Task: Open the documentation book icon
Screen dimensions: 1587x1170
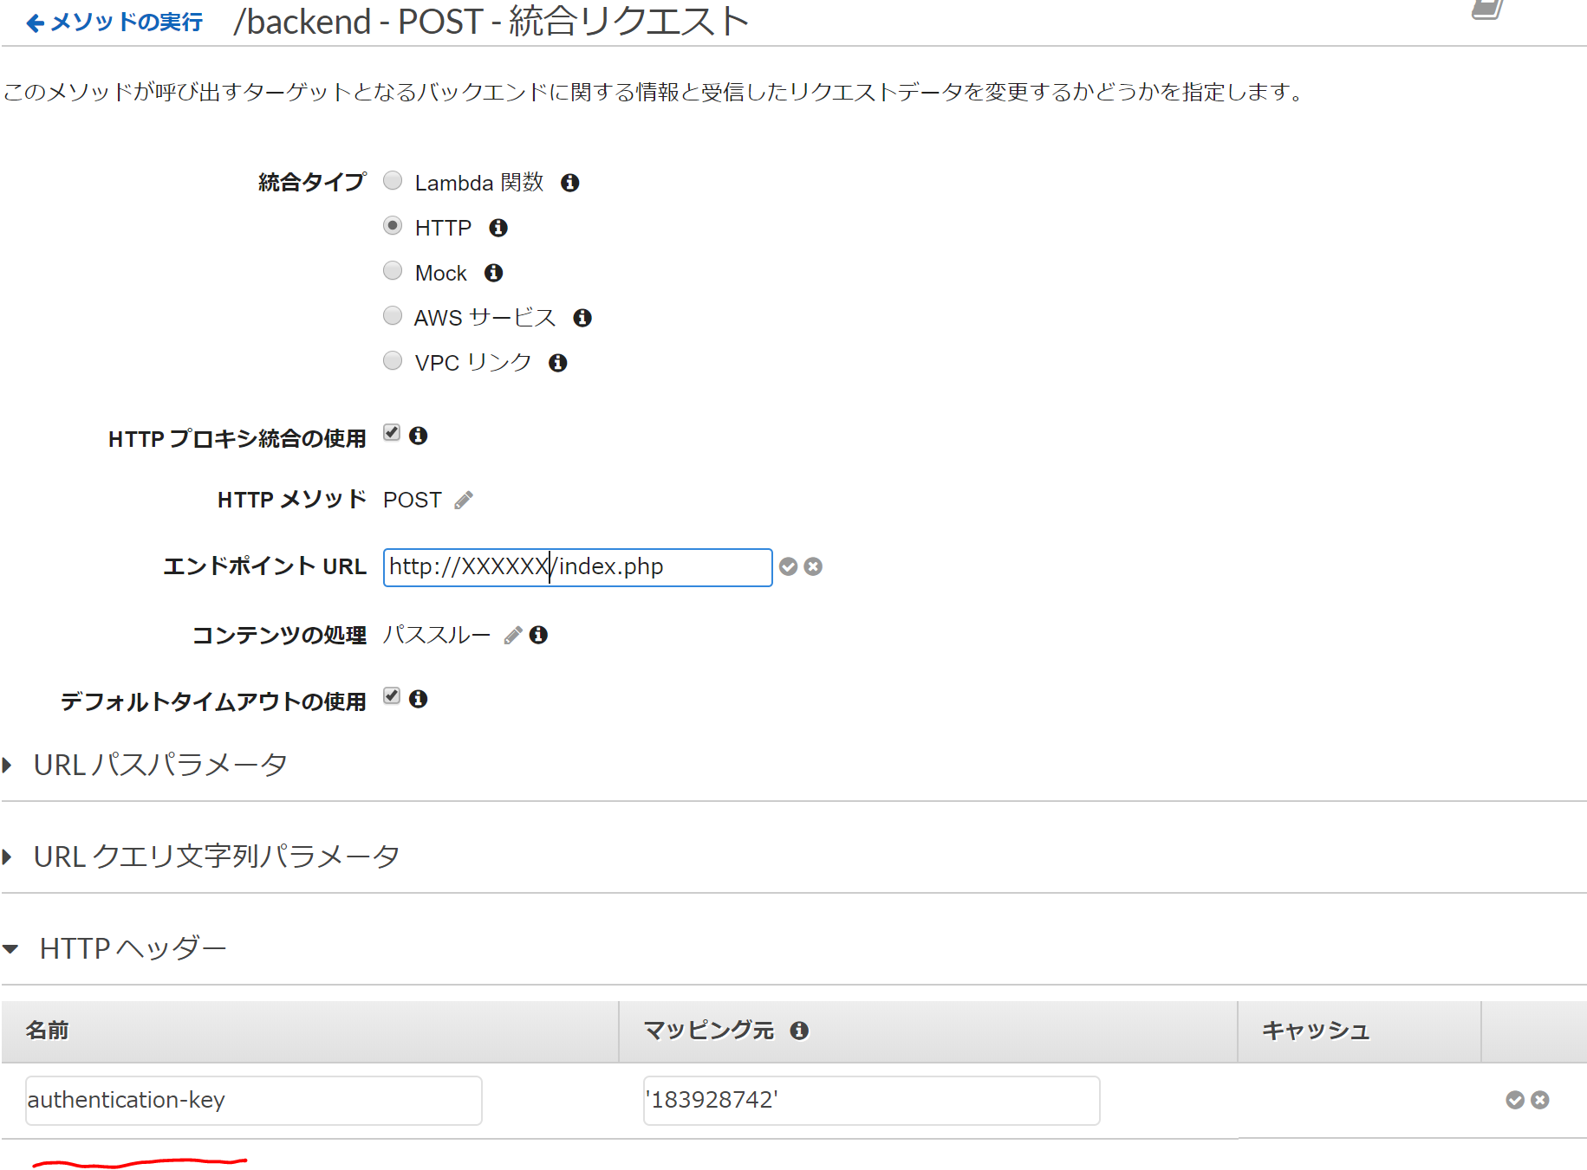Action: (x=1487, y=10)
